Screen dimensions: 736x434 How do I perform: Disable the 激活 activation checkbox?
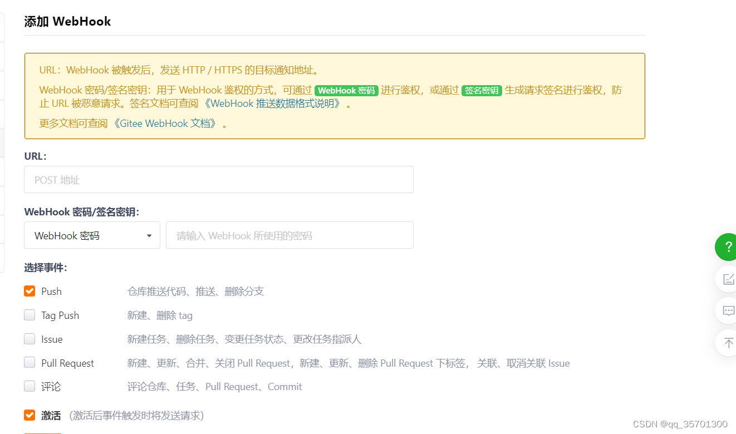coord(29,415)
